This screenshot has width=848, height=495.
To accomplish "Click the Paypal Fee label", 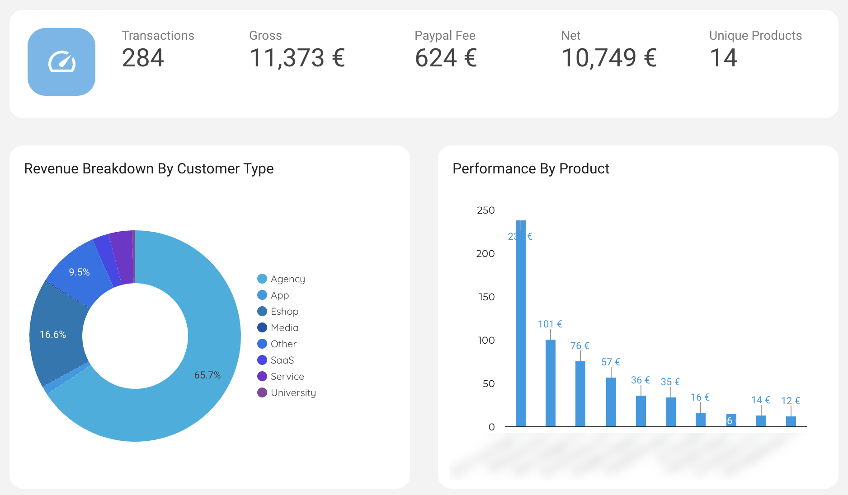I will 445,35.
